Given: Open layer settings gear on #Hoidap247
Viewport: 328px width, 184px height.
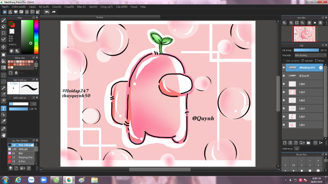Looking at the screenshot, I should [320, 67].
